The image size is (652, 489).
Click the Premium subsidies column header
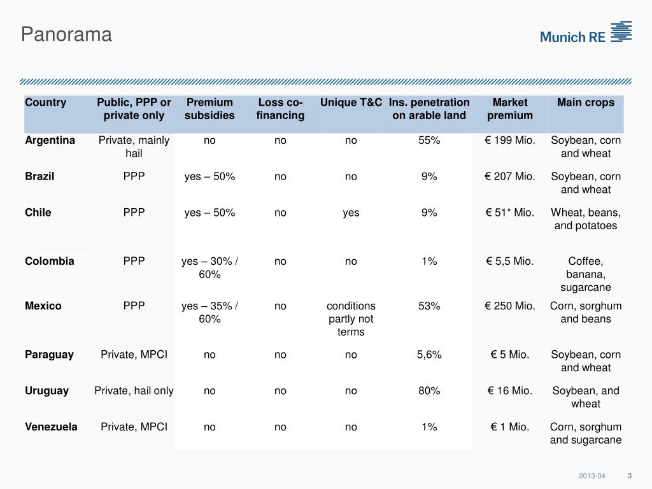pyautogui.click(x=209, y=109)
